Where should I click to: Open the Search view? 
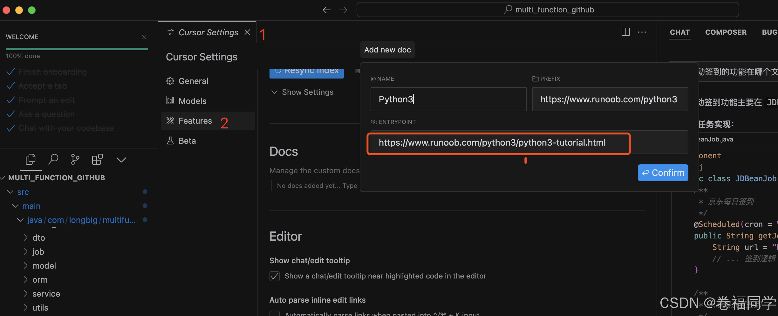53,159
